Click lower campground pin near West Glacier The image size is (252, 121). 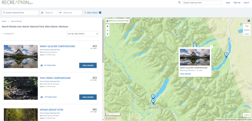click(153, 101)
